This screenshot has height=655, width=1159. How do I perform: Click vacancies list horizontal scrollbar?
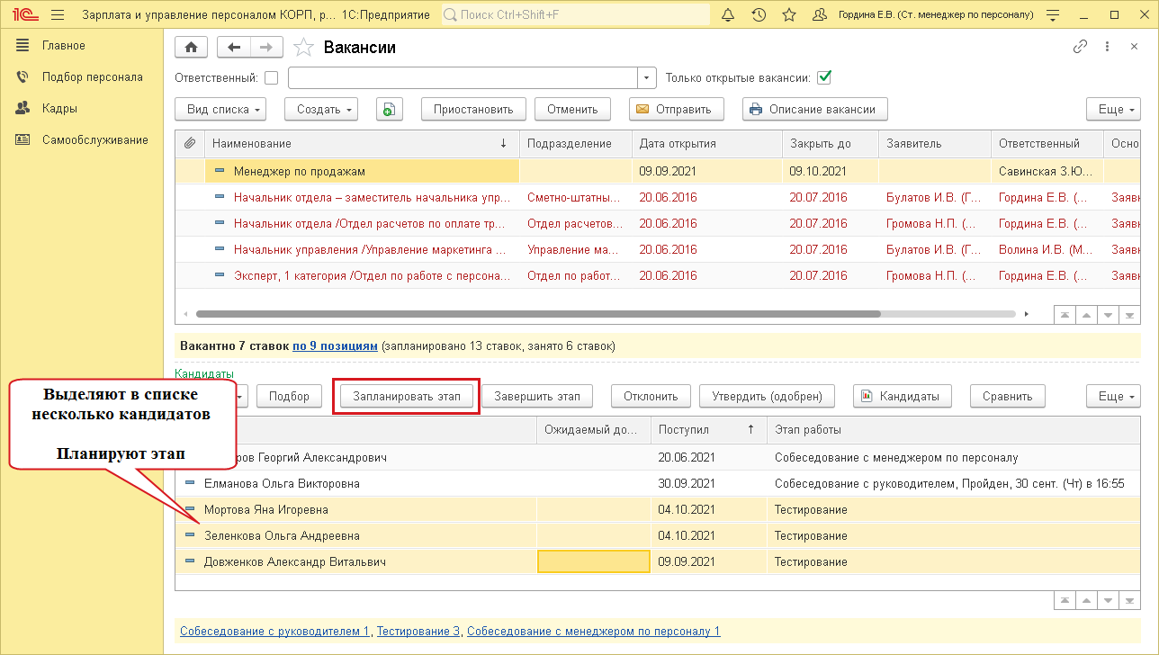pyautogui.click(x=537, y=314)
